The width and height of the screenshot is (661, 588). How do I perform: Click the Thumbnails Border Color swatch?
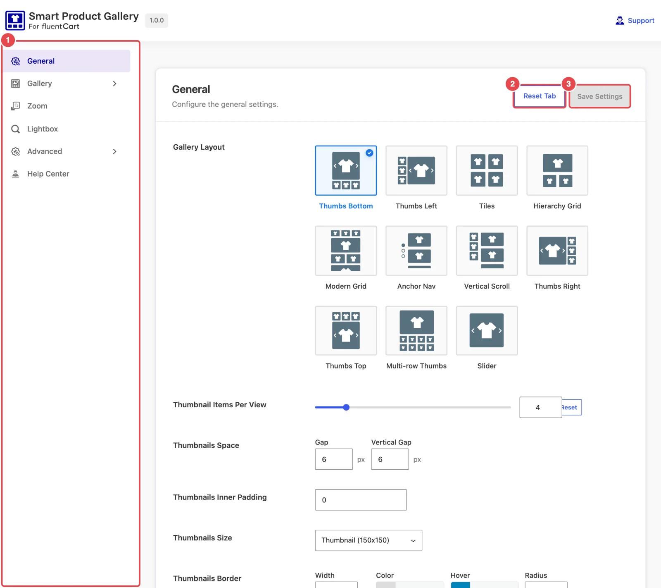tap(385, 585)
